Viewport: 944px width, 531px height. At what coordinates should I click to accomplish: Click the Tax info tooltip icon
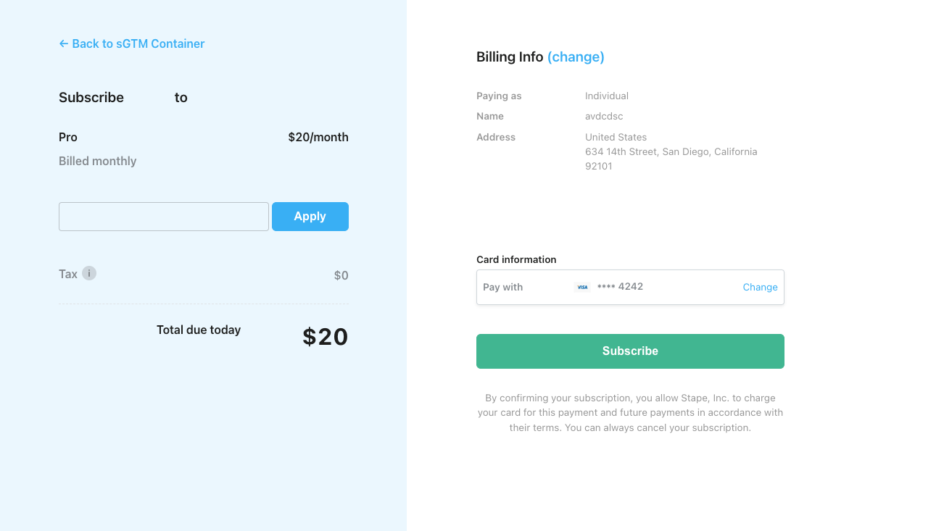89,273
